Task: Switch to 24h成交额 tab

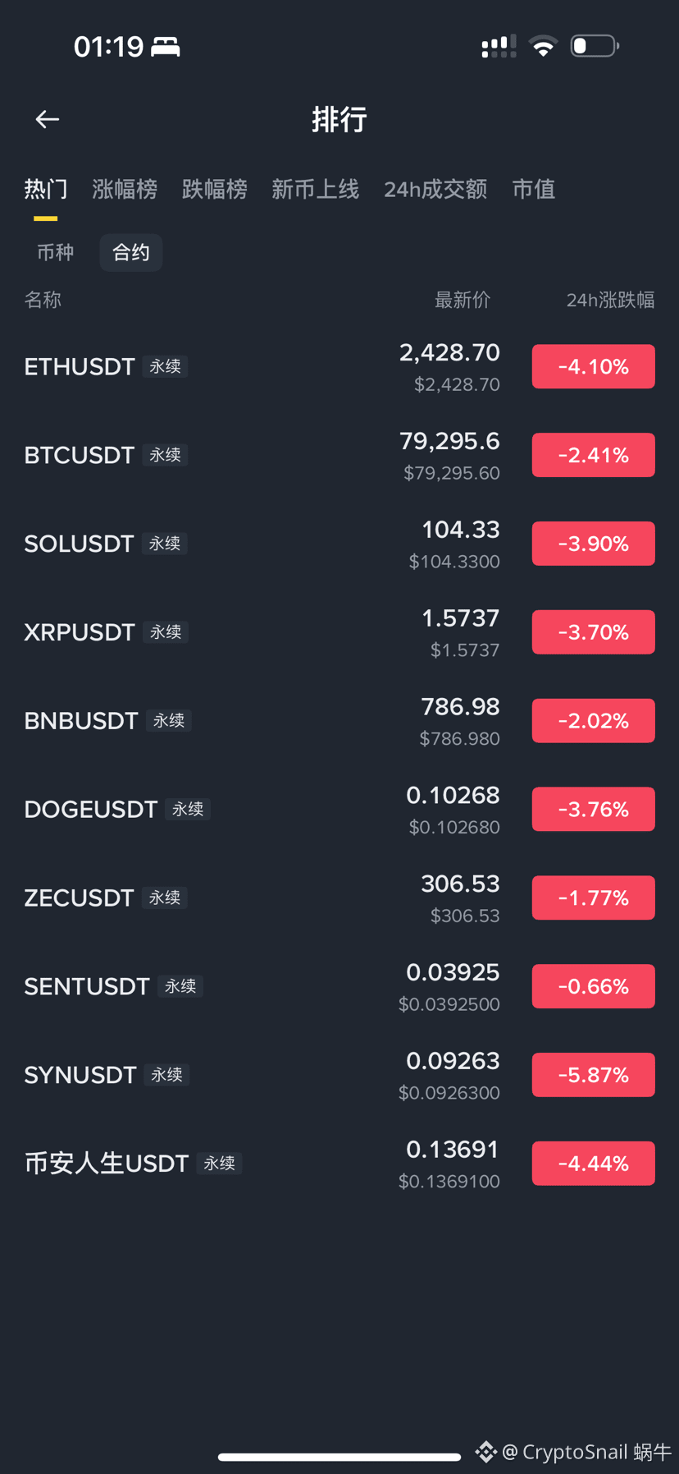Action: (435, 190)
